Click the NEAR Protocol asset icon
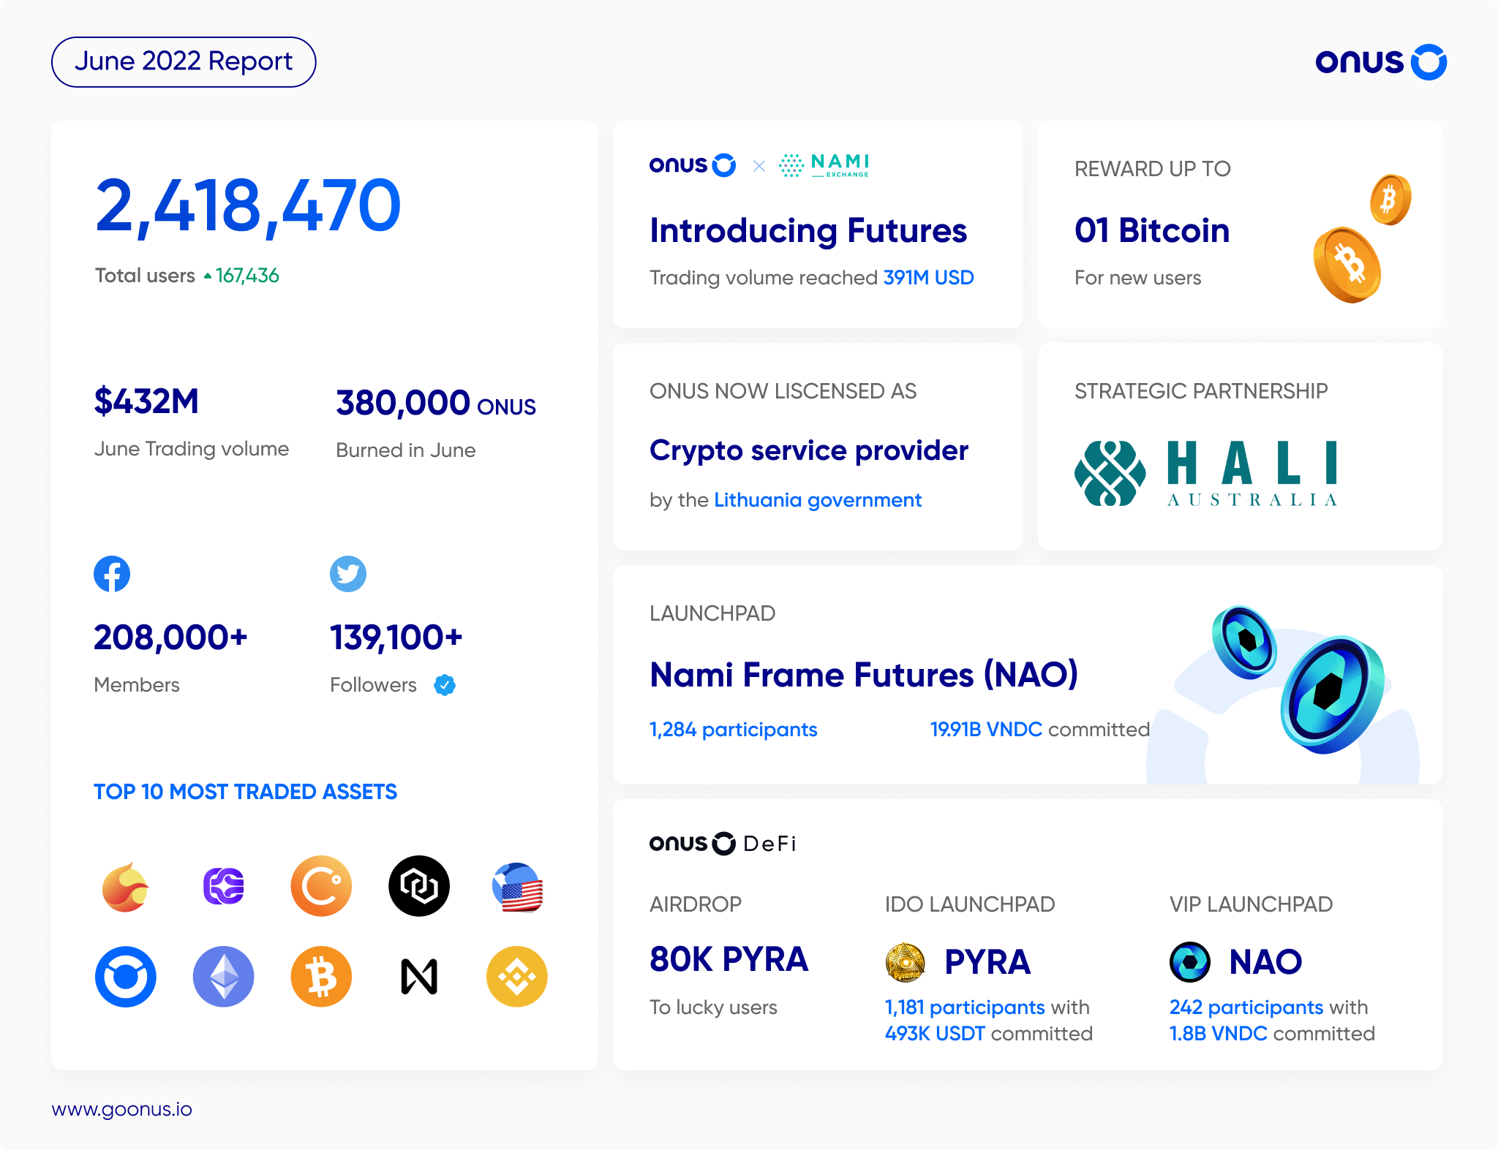The image size is (1498, 1150). (419, 977)
